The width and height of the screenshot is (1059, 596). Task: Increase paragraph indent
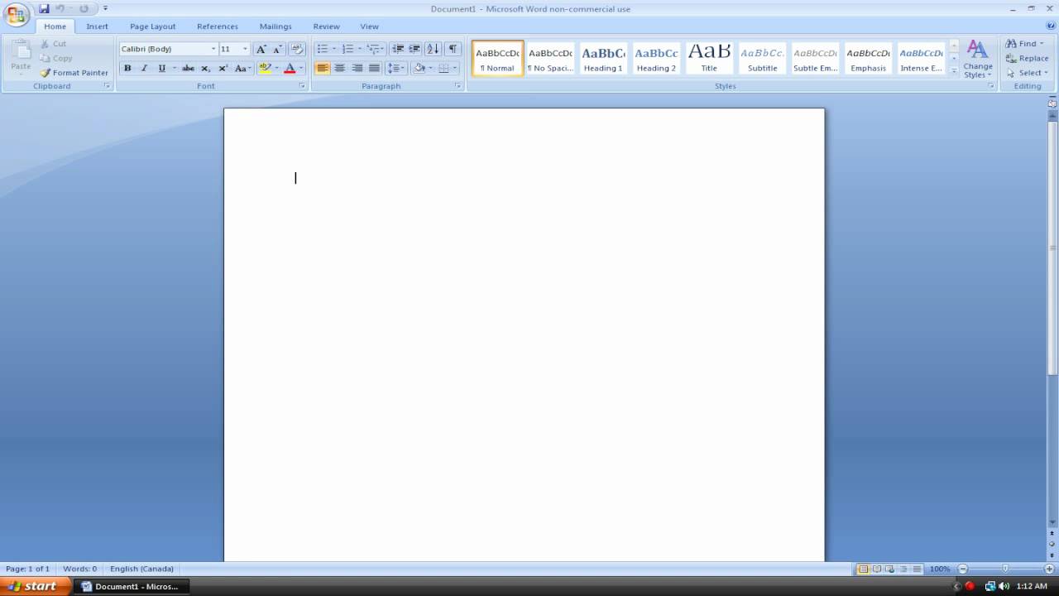point(414,49)
